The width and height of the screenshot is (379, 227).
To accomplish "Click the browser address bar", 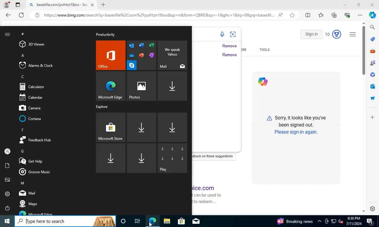I will pos(158,15).
